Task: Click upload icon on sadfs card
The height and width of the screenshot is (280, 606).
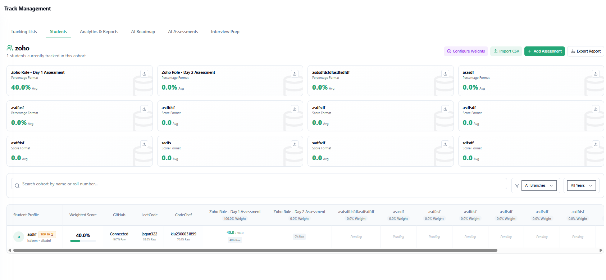Action: (x=295, y=144)
